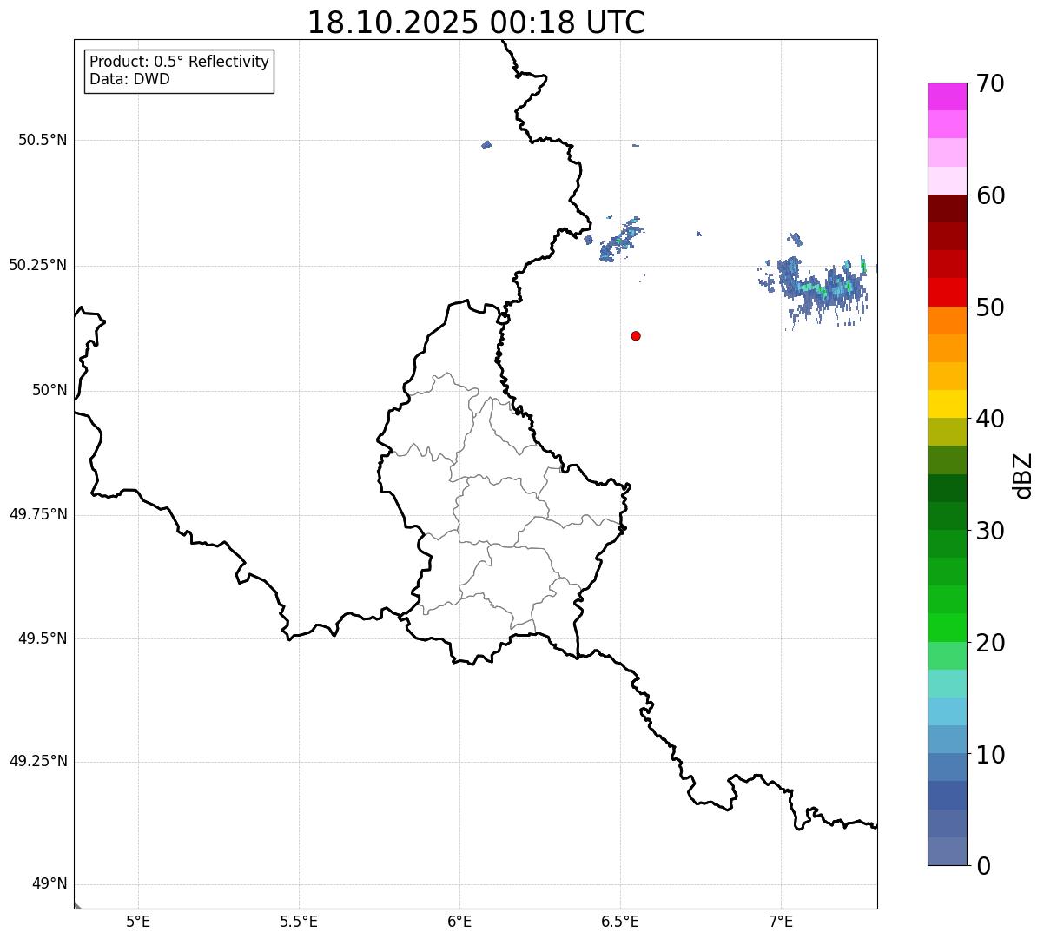Click the 49°N latitude label

coord(50,884)
